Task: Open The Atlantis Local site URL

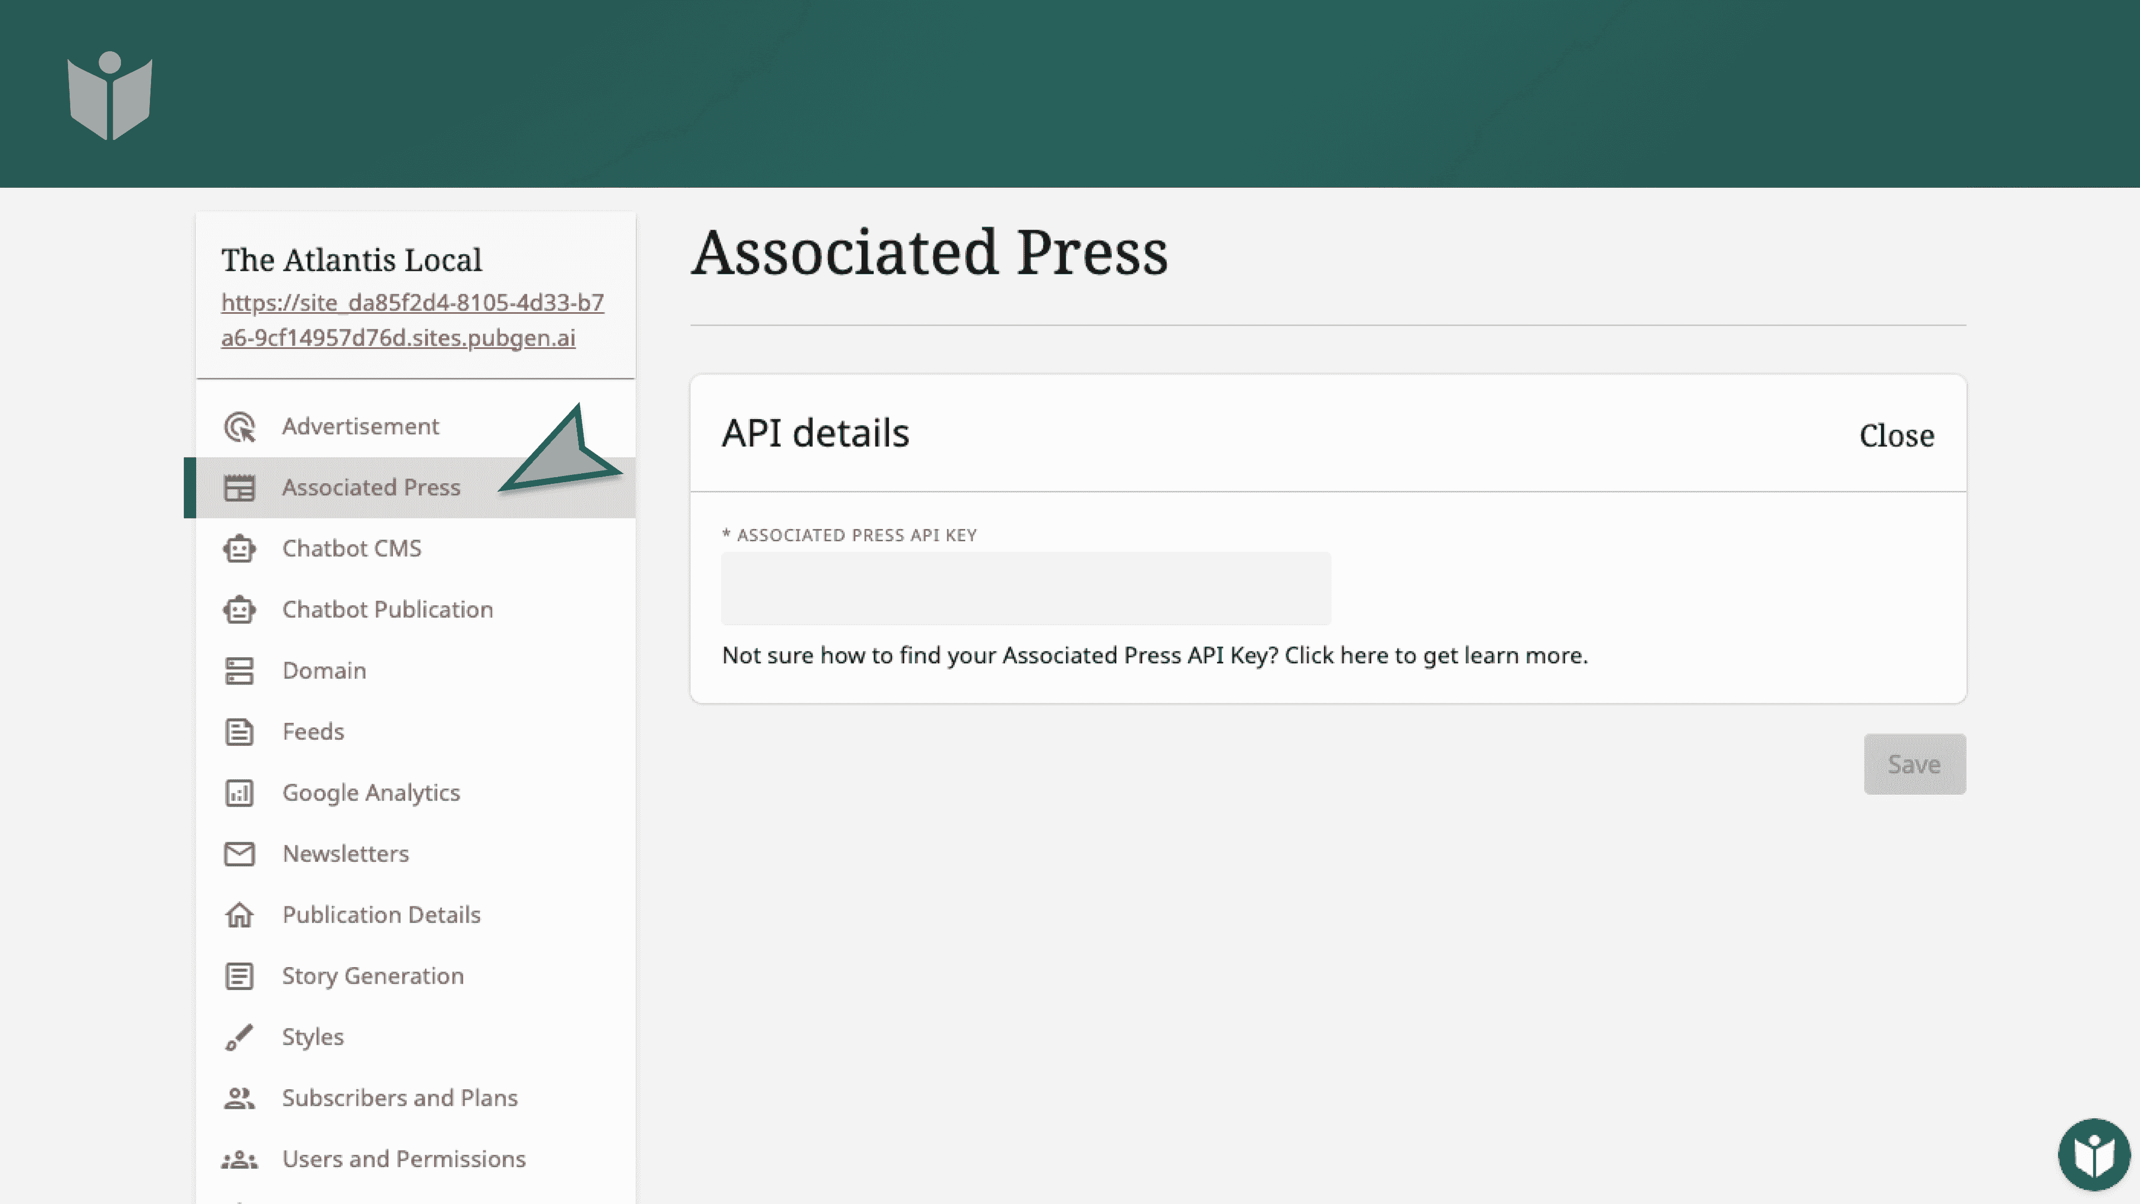Action: coord(412,321)
